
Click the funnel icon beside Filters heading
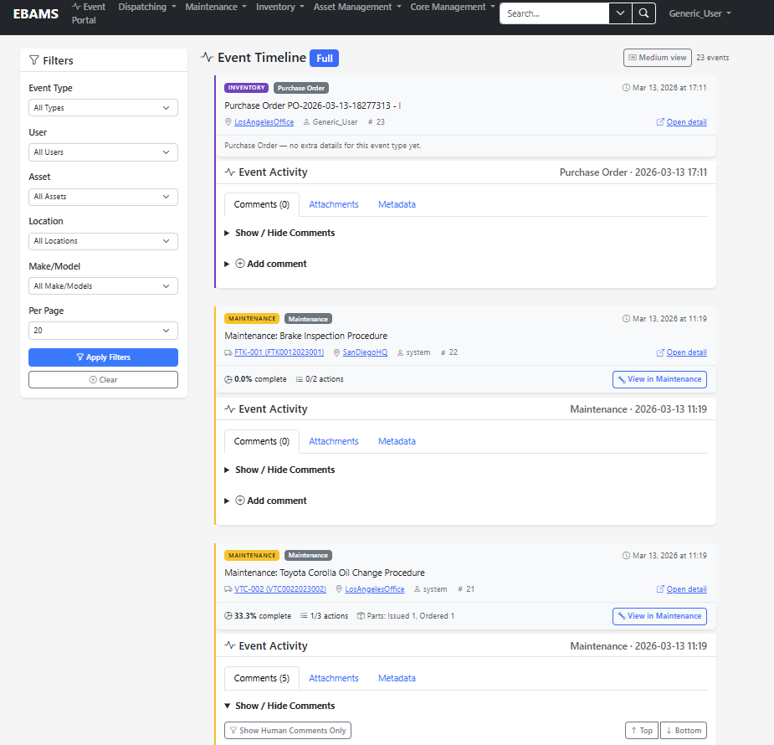coord(33,60)
